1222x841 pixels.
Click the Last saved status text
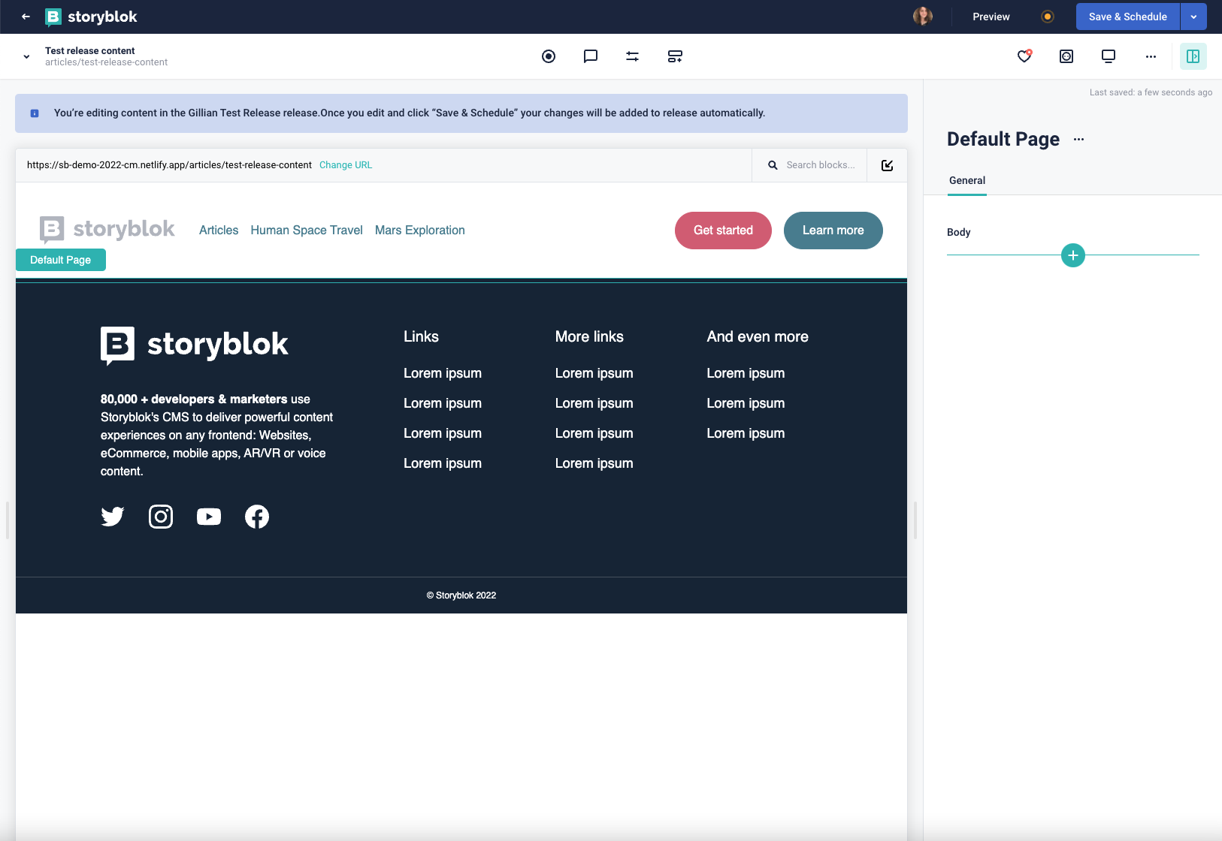1151,92
